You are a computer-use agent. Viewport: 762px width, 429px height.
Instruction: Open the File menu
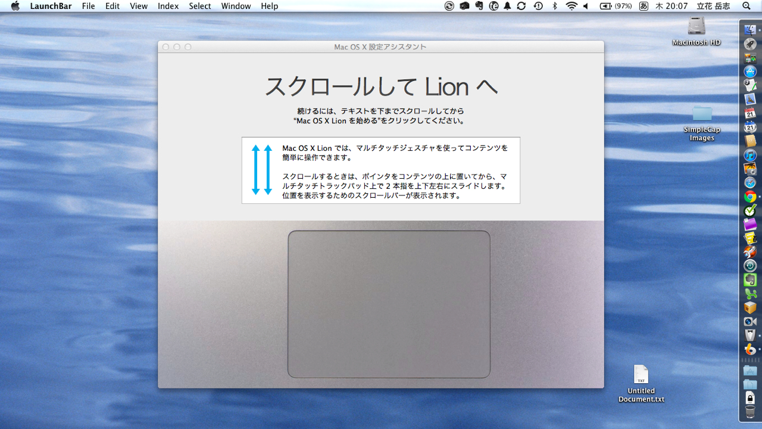click(x=88, y=6)
